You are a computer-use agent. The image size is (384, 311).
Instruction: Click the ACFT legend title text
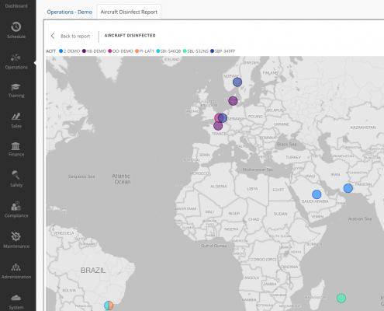(50, 51)
